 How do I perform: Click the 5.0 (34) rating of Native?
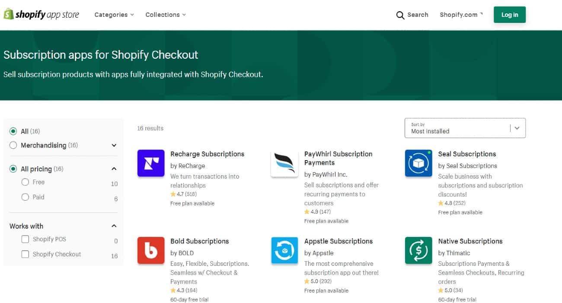point(450,290)
